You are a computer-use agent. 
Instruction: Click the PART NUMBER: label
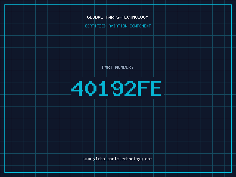point(118,67)
